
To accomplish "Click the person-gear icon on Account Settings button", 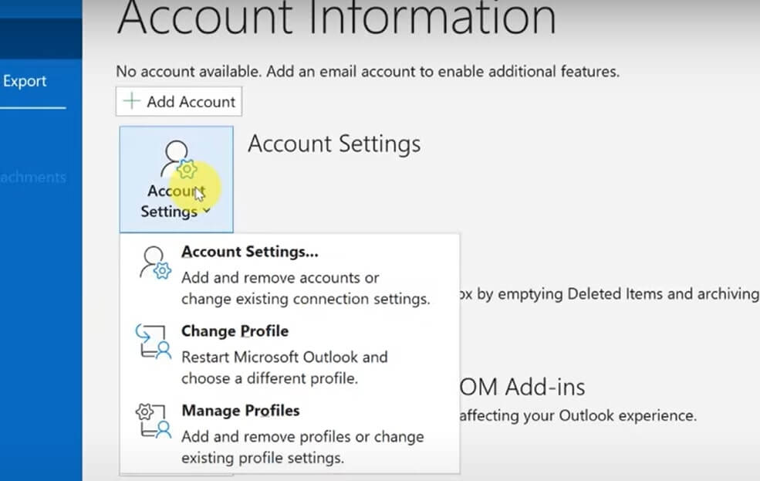I will [x=177, y=160].
